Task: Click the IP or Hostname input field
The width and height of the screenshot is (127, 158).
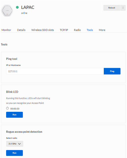Action: tap(55, 71)
